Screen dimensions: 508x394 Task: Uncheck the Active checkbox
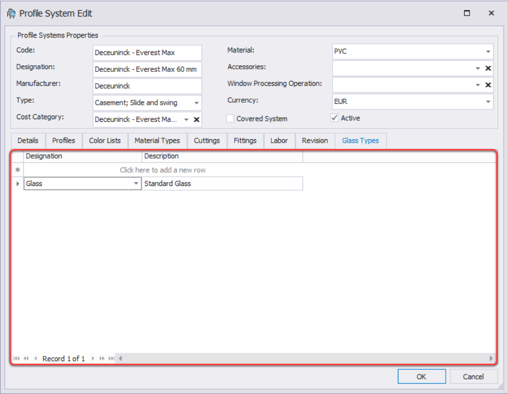click(x=335, y=118)
